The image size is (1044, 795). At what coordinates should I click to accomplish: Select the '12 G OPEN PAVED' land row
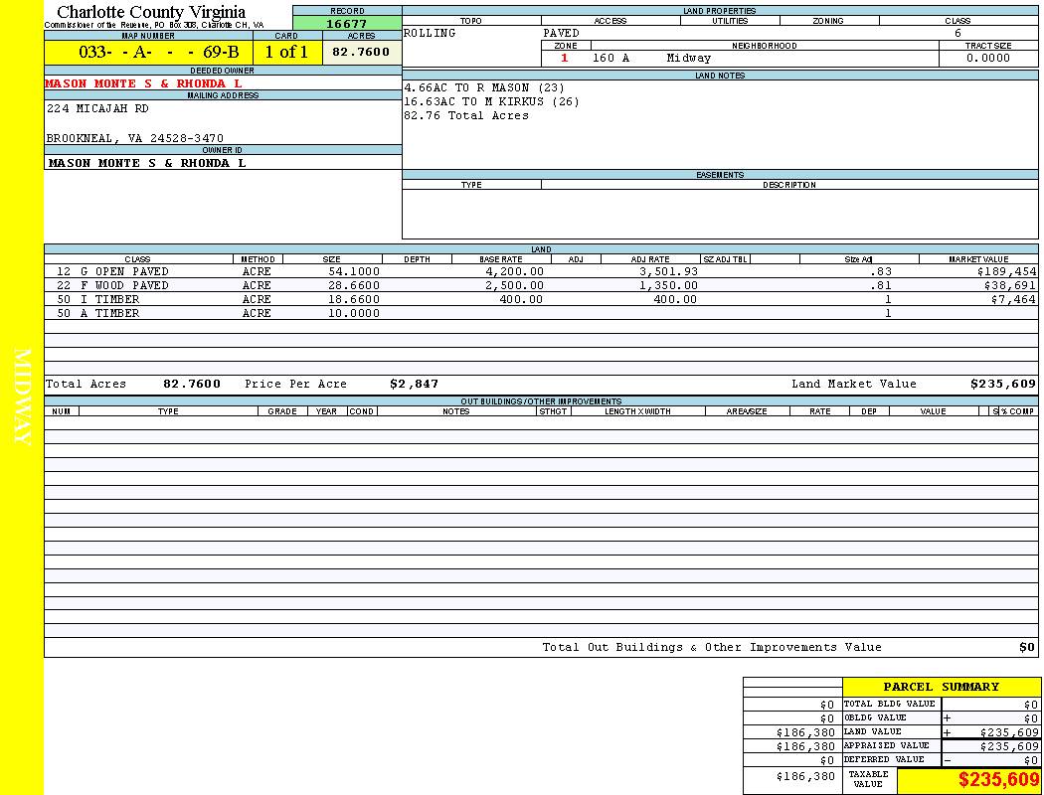(x=112, y=271)
